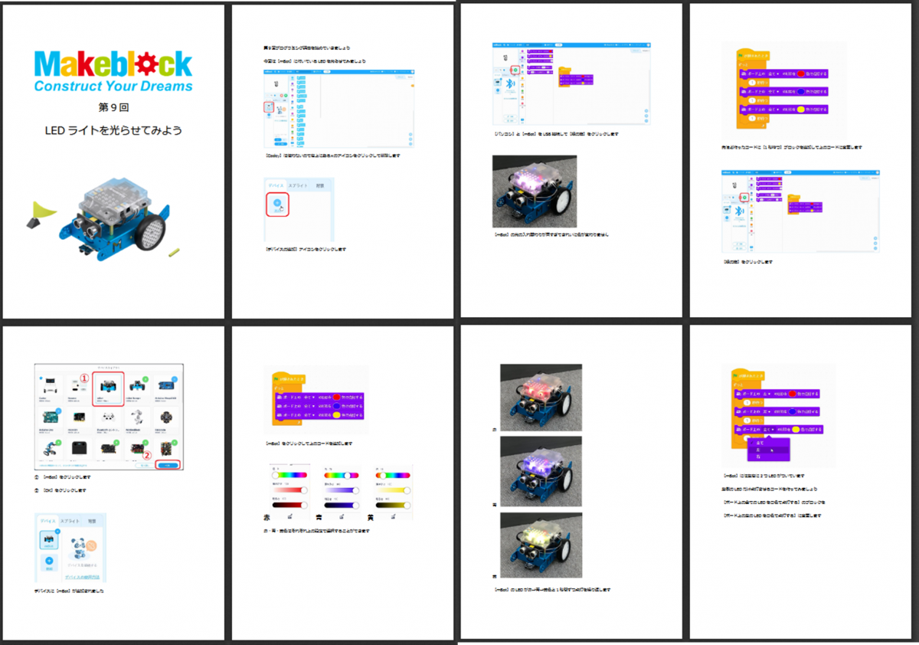Click the empty mBlock editor screenshot with block list
This screenshot has height=645, width=919.
(339, 109)
